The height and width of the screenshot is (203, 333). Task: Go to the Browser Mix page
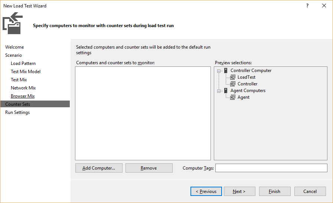[x=23, y=96]
